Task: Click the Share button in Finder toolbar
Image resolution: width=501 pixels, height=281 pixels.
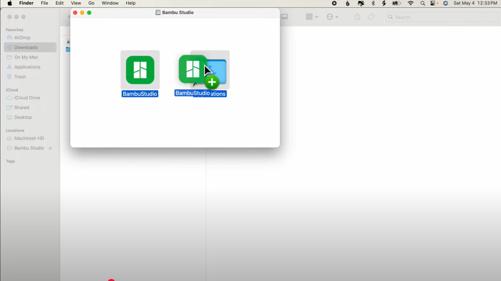Action: pyautogui.click(x=357, y=17)
